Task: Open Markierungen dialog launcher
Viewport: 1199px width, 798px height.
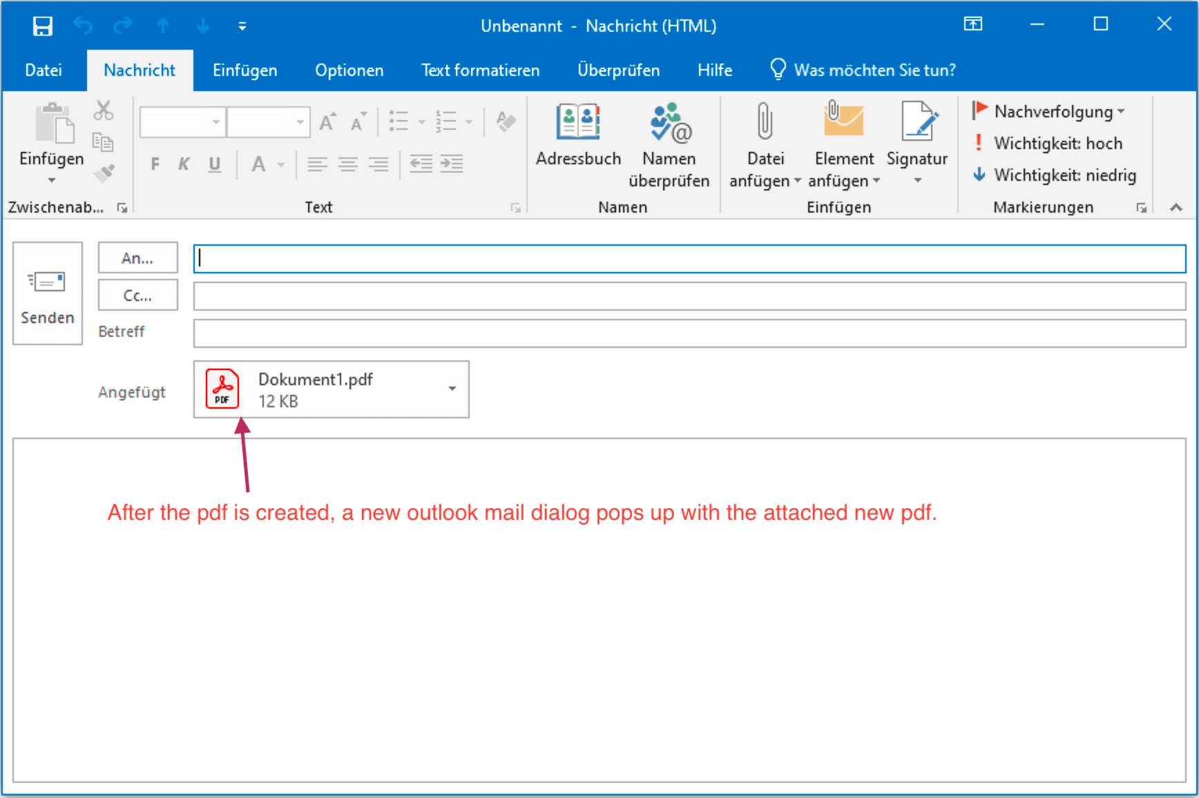Action: click(1142, 208)
